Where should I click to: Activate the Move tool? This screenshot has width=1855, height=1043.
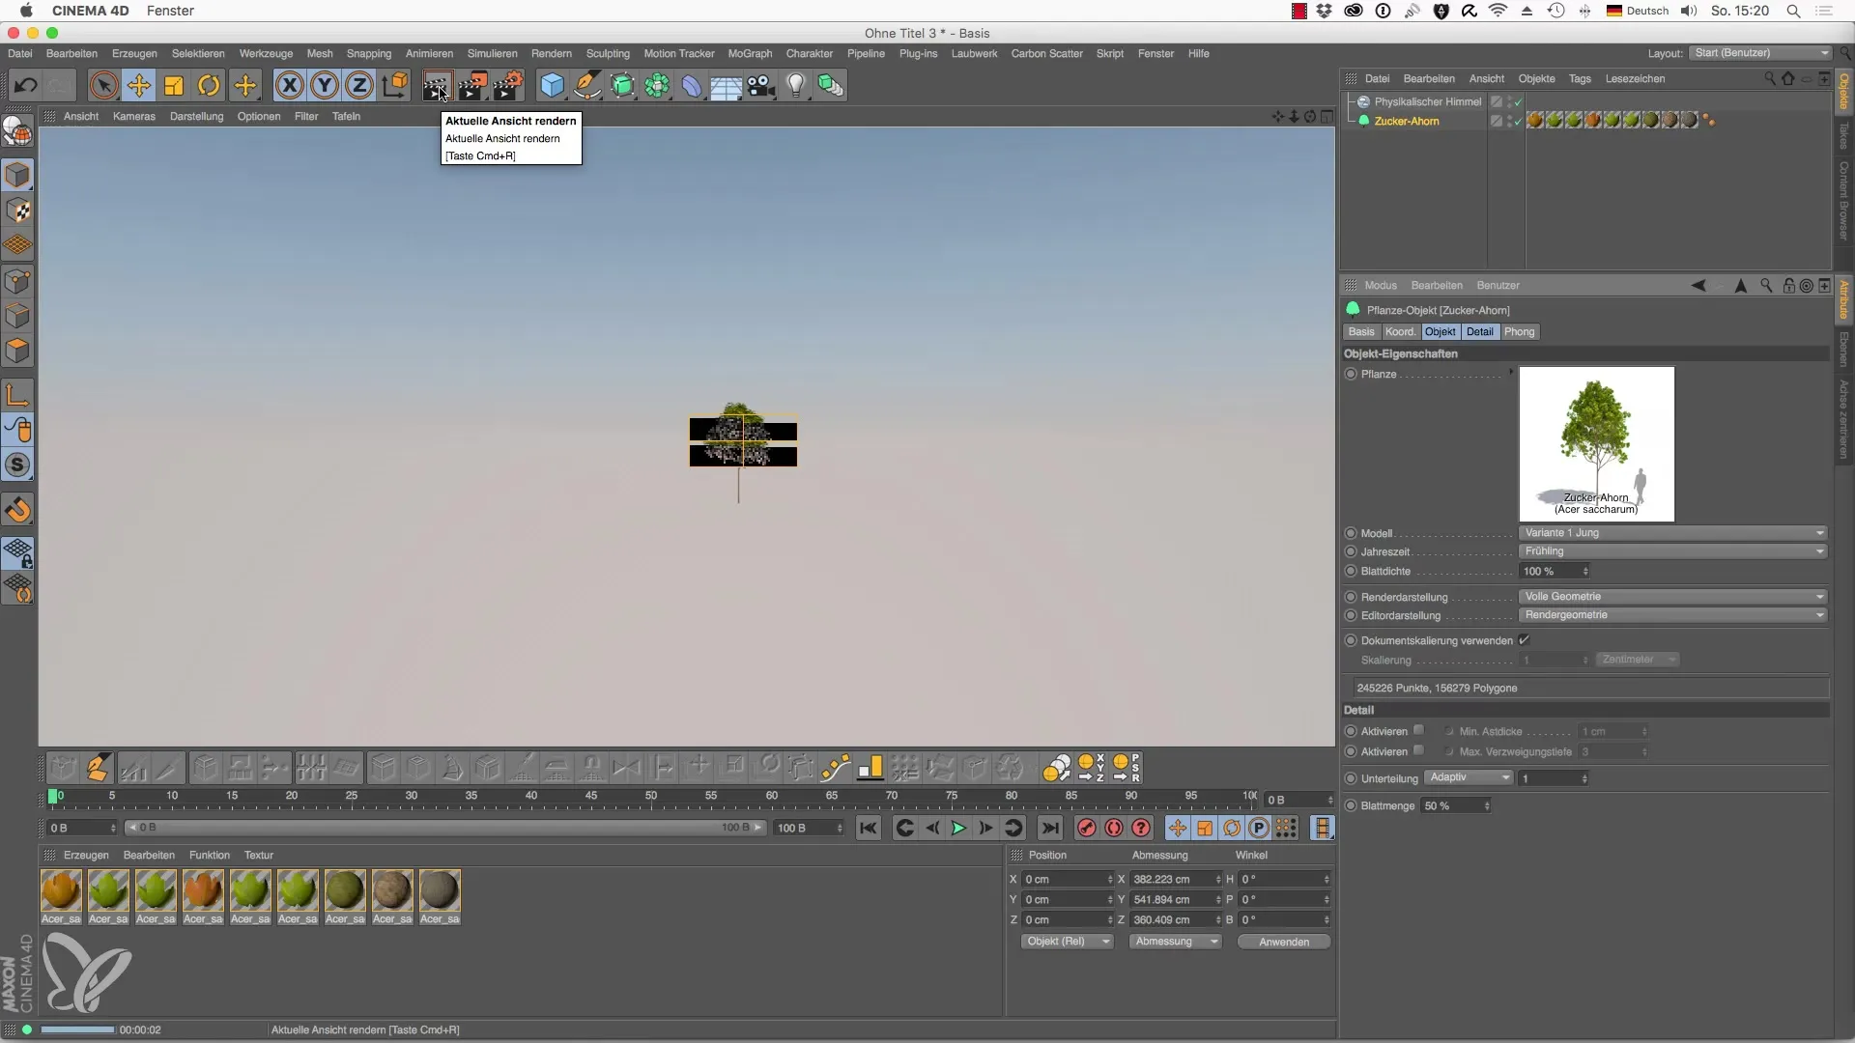(x=139, y=85)
